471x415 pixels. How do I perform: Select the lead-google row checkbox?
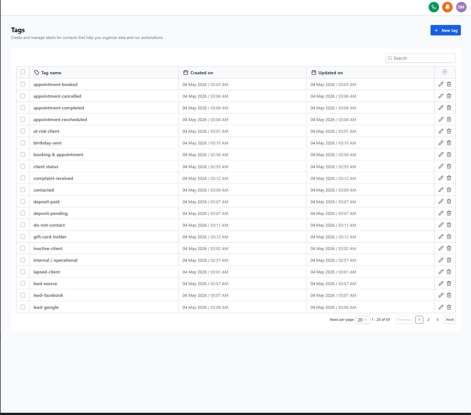point(23,307)
